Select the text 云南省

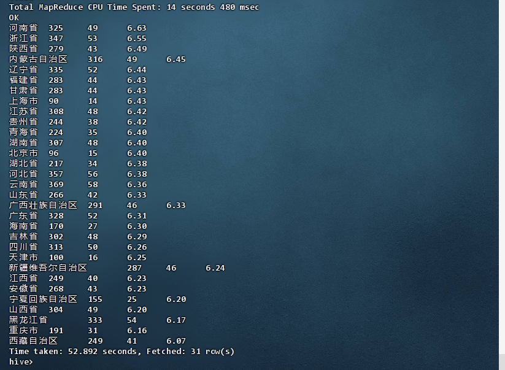point(23,184)
